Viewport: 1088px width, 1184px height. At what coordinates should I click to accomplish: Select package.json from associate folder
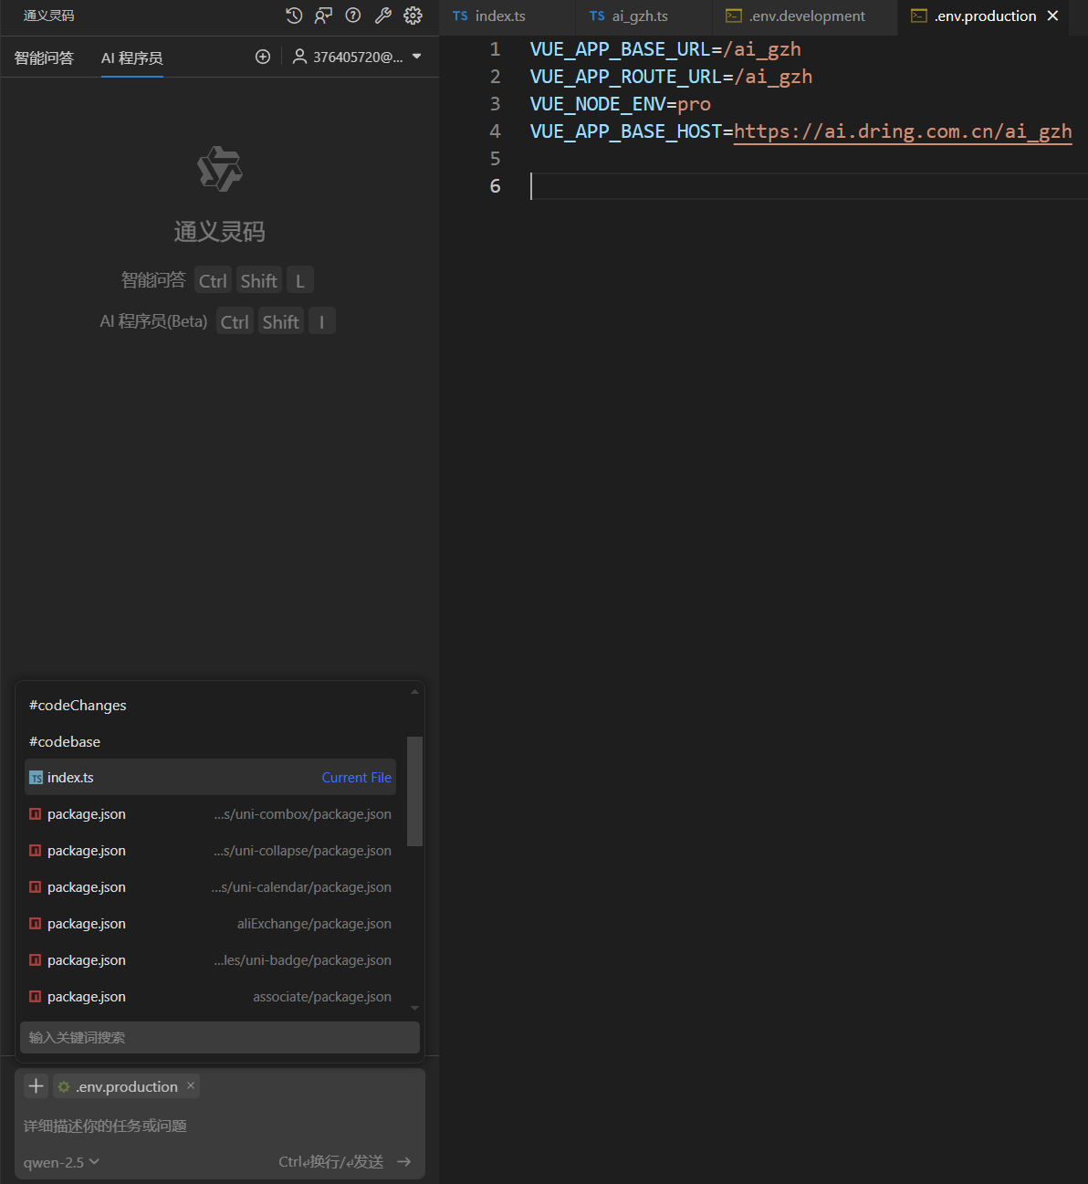coord(210,997)
